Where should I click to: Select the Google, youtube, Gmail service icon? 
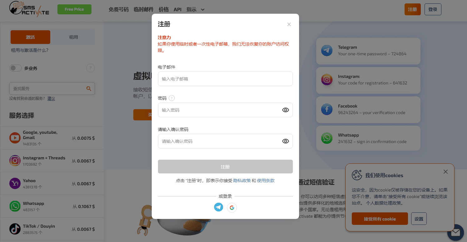15,137
